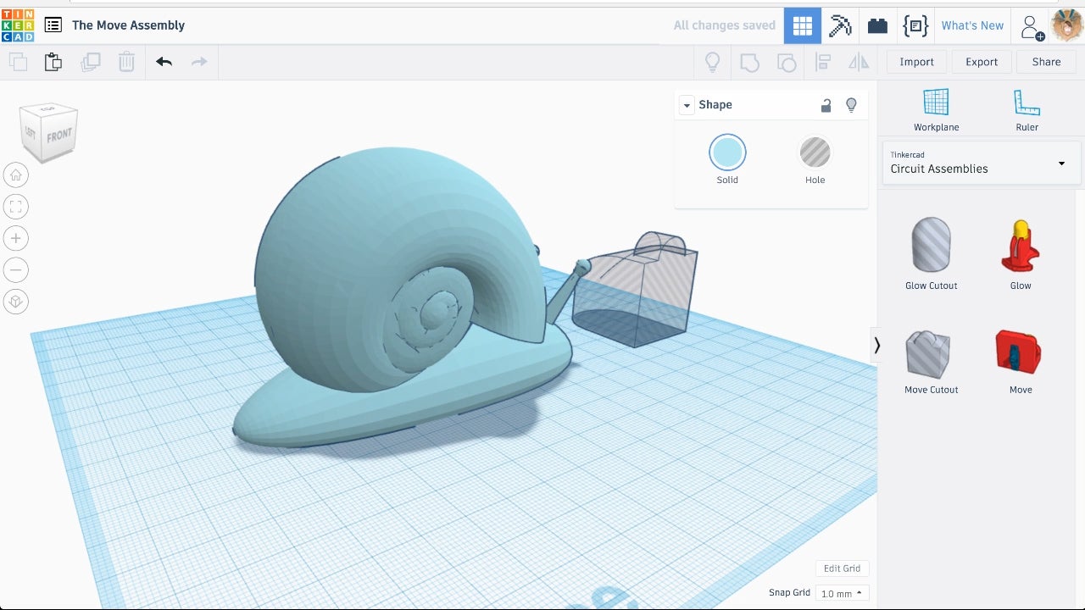Click the Undo arrow icon
This screenshot has height=610, width=1085.
point(164,62)
